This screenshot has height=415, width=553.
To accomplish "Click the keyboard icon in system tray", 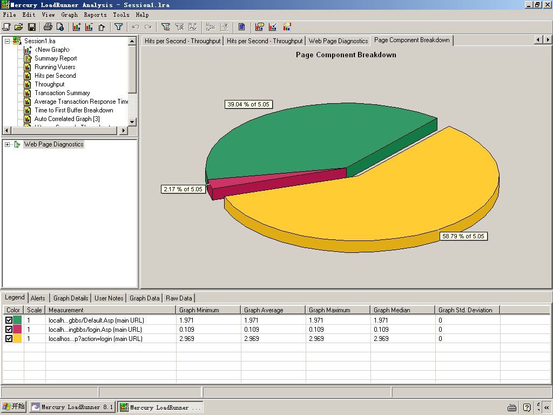I will click(512, 407).
